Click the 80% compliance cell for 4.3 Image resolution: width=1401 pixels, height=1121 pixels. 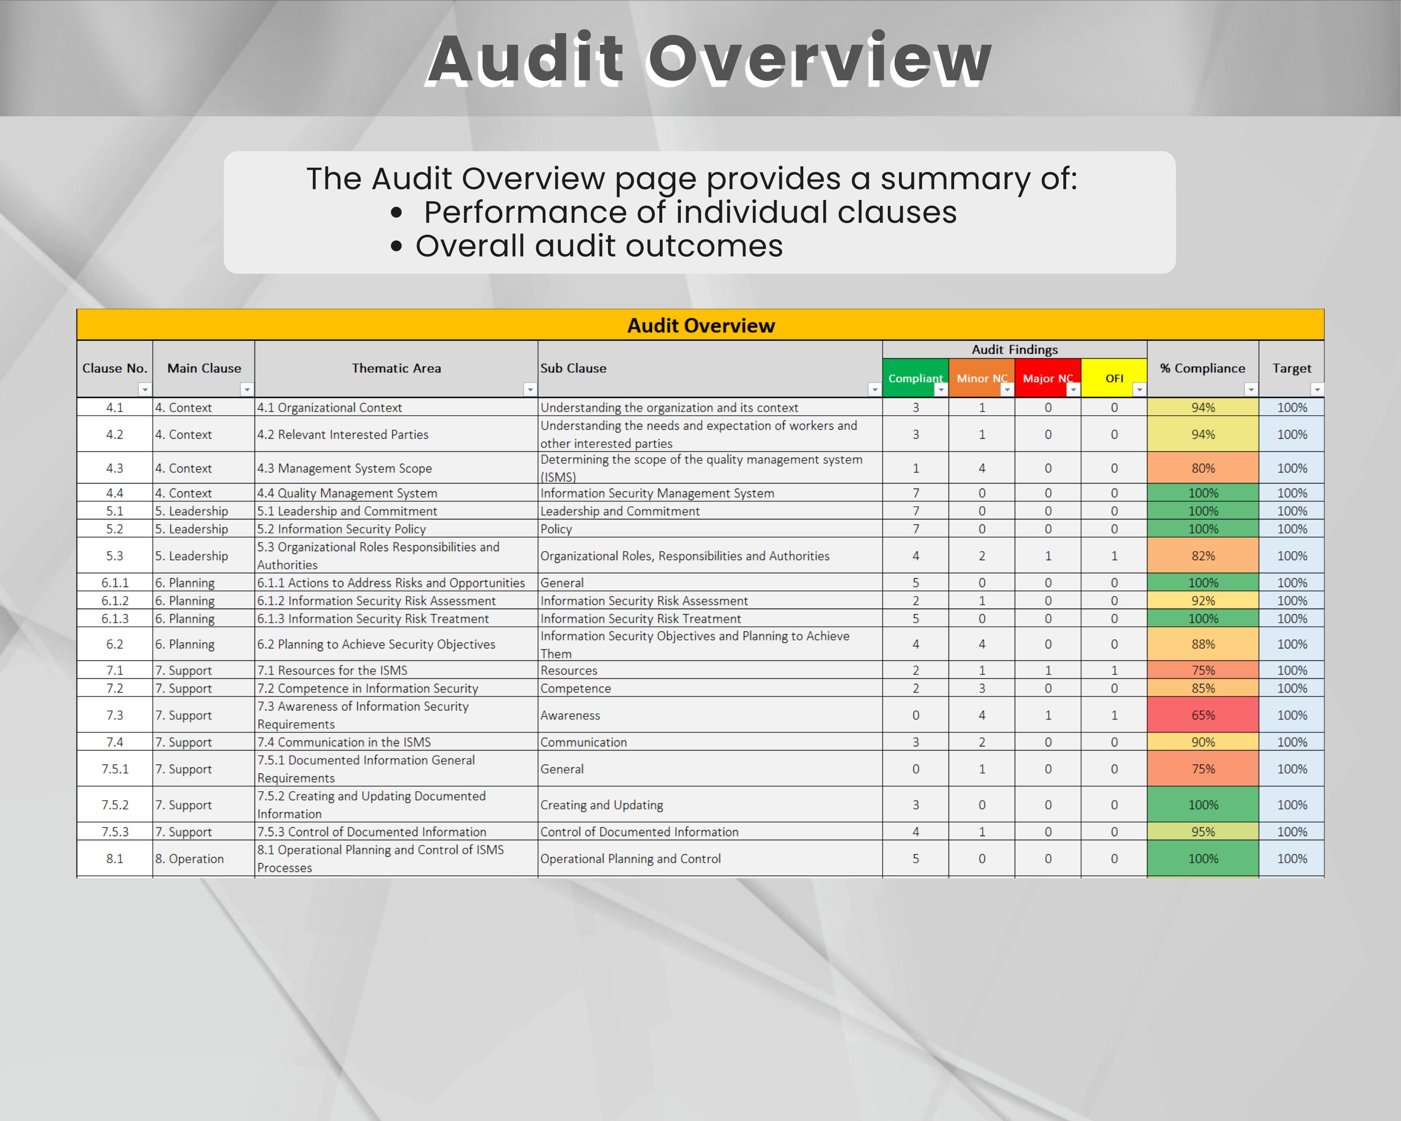[x=1203, y=468]
